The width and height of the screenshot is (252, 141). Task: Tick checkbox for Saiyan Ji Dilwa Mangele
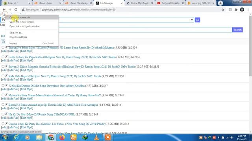coord(3,66)
